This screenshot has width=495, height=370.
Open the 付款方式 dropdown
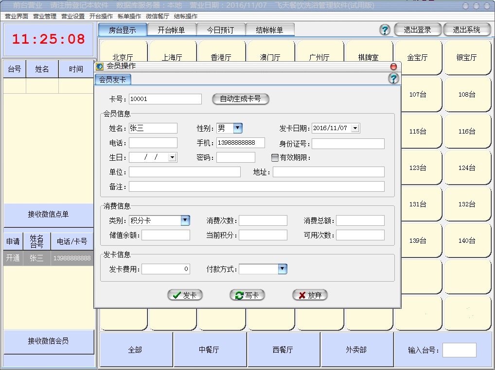point(282,269)
